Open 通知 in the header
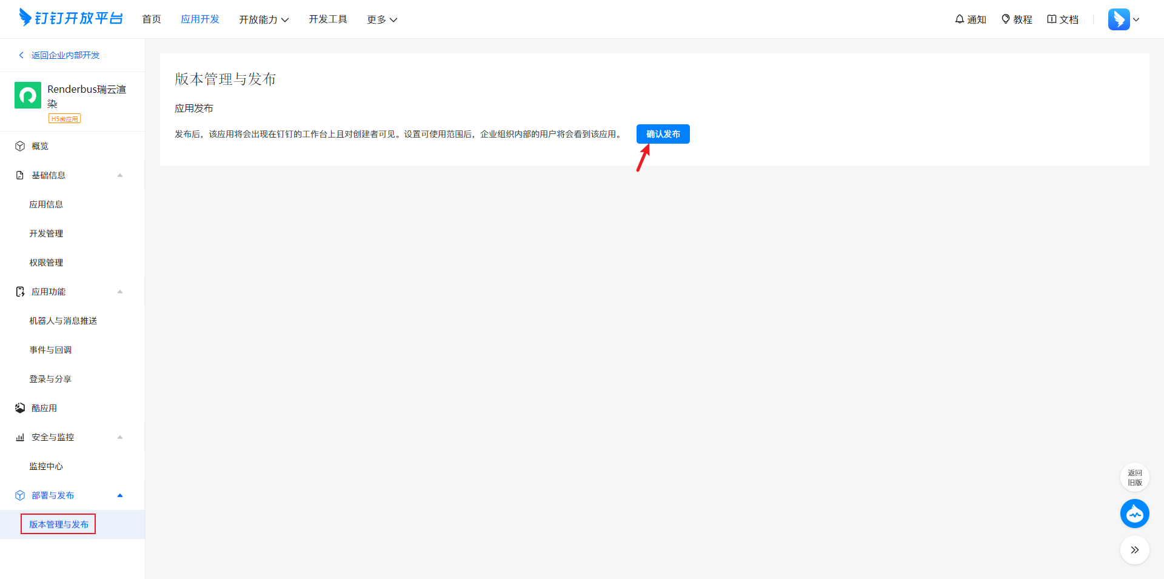Screen dimensions: 1164x579 tap(977, 19)
